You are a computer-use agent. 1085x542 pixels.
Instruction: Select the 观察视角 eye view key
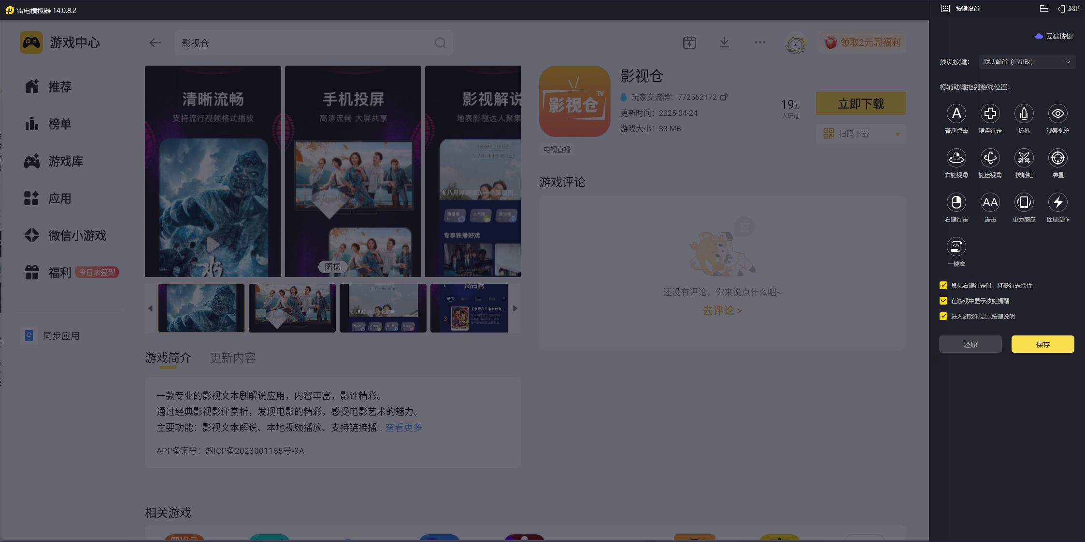pos(1057,113)
